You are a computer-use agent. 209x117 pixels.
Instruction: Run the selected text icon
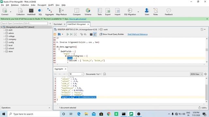point(75,34)
